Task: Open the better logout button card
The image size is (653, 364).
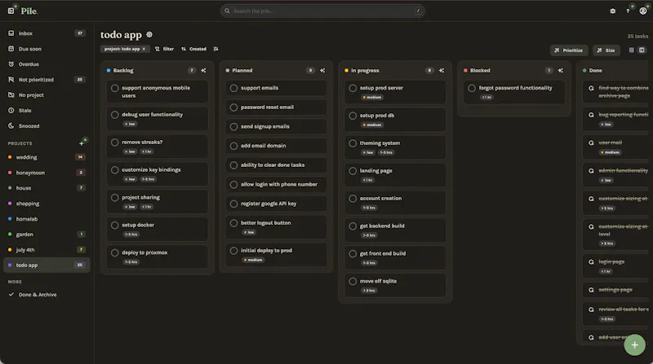Action: [276, 227]
